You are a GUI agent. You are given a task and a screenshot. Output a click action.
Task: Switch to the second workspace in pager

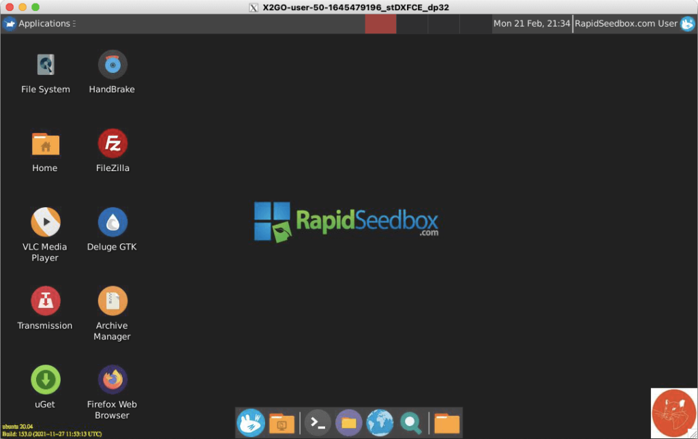point(412,24)
